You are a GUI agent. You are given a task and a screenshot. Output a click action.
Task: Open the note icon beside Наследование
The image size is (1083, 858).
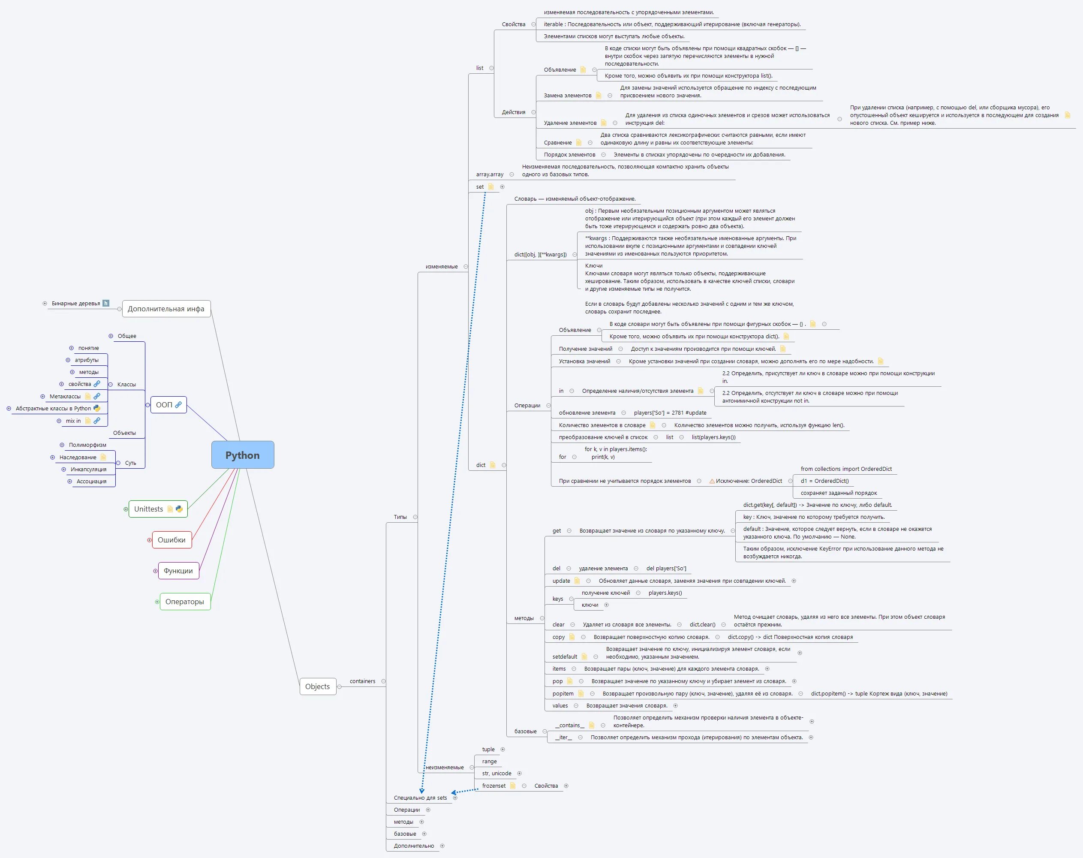(x=103, y=458)
